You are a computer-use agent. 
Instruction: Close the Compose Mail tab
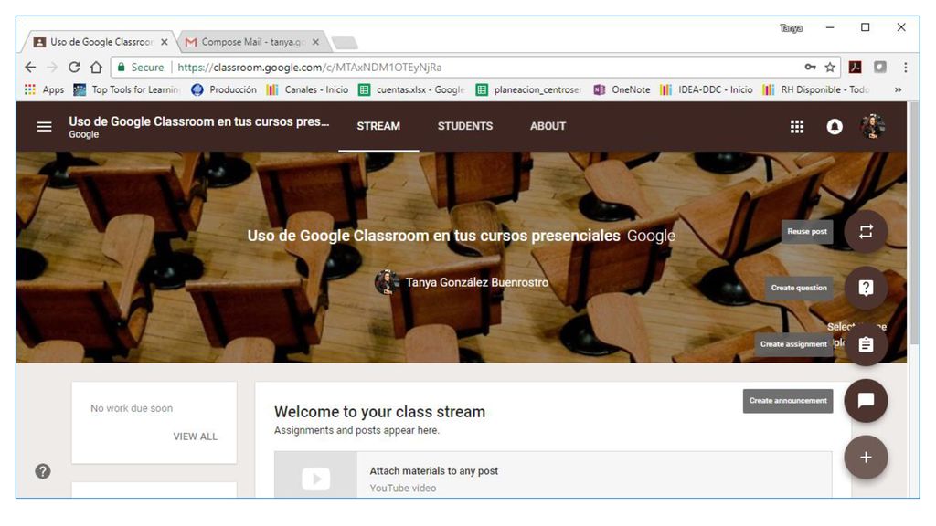tap(315, 42)
